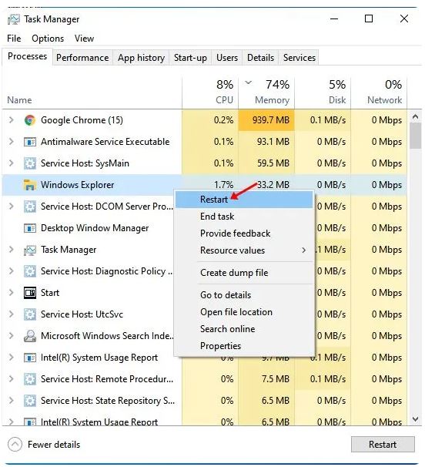The height and width of the screenshot is (467, 425).
Task: Select End task in context menu
Action: (217, 217)
